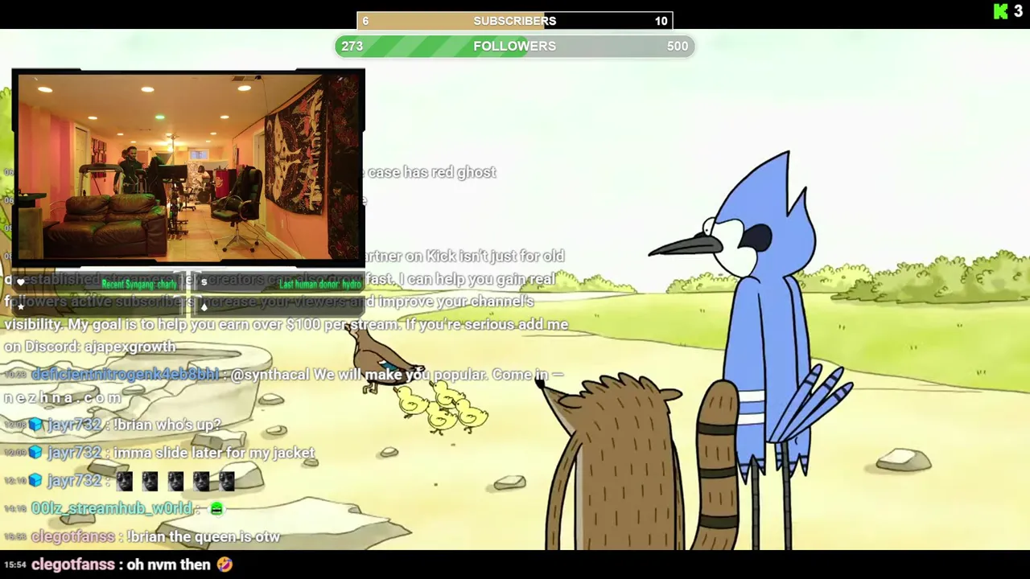Click the Followers goal progress bar
1030x579 pixels.
(515, 46)
